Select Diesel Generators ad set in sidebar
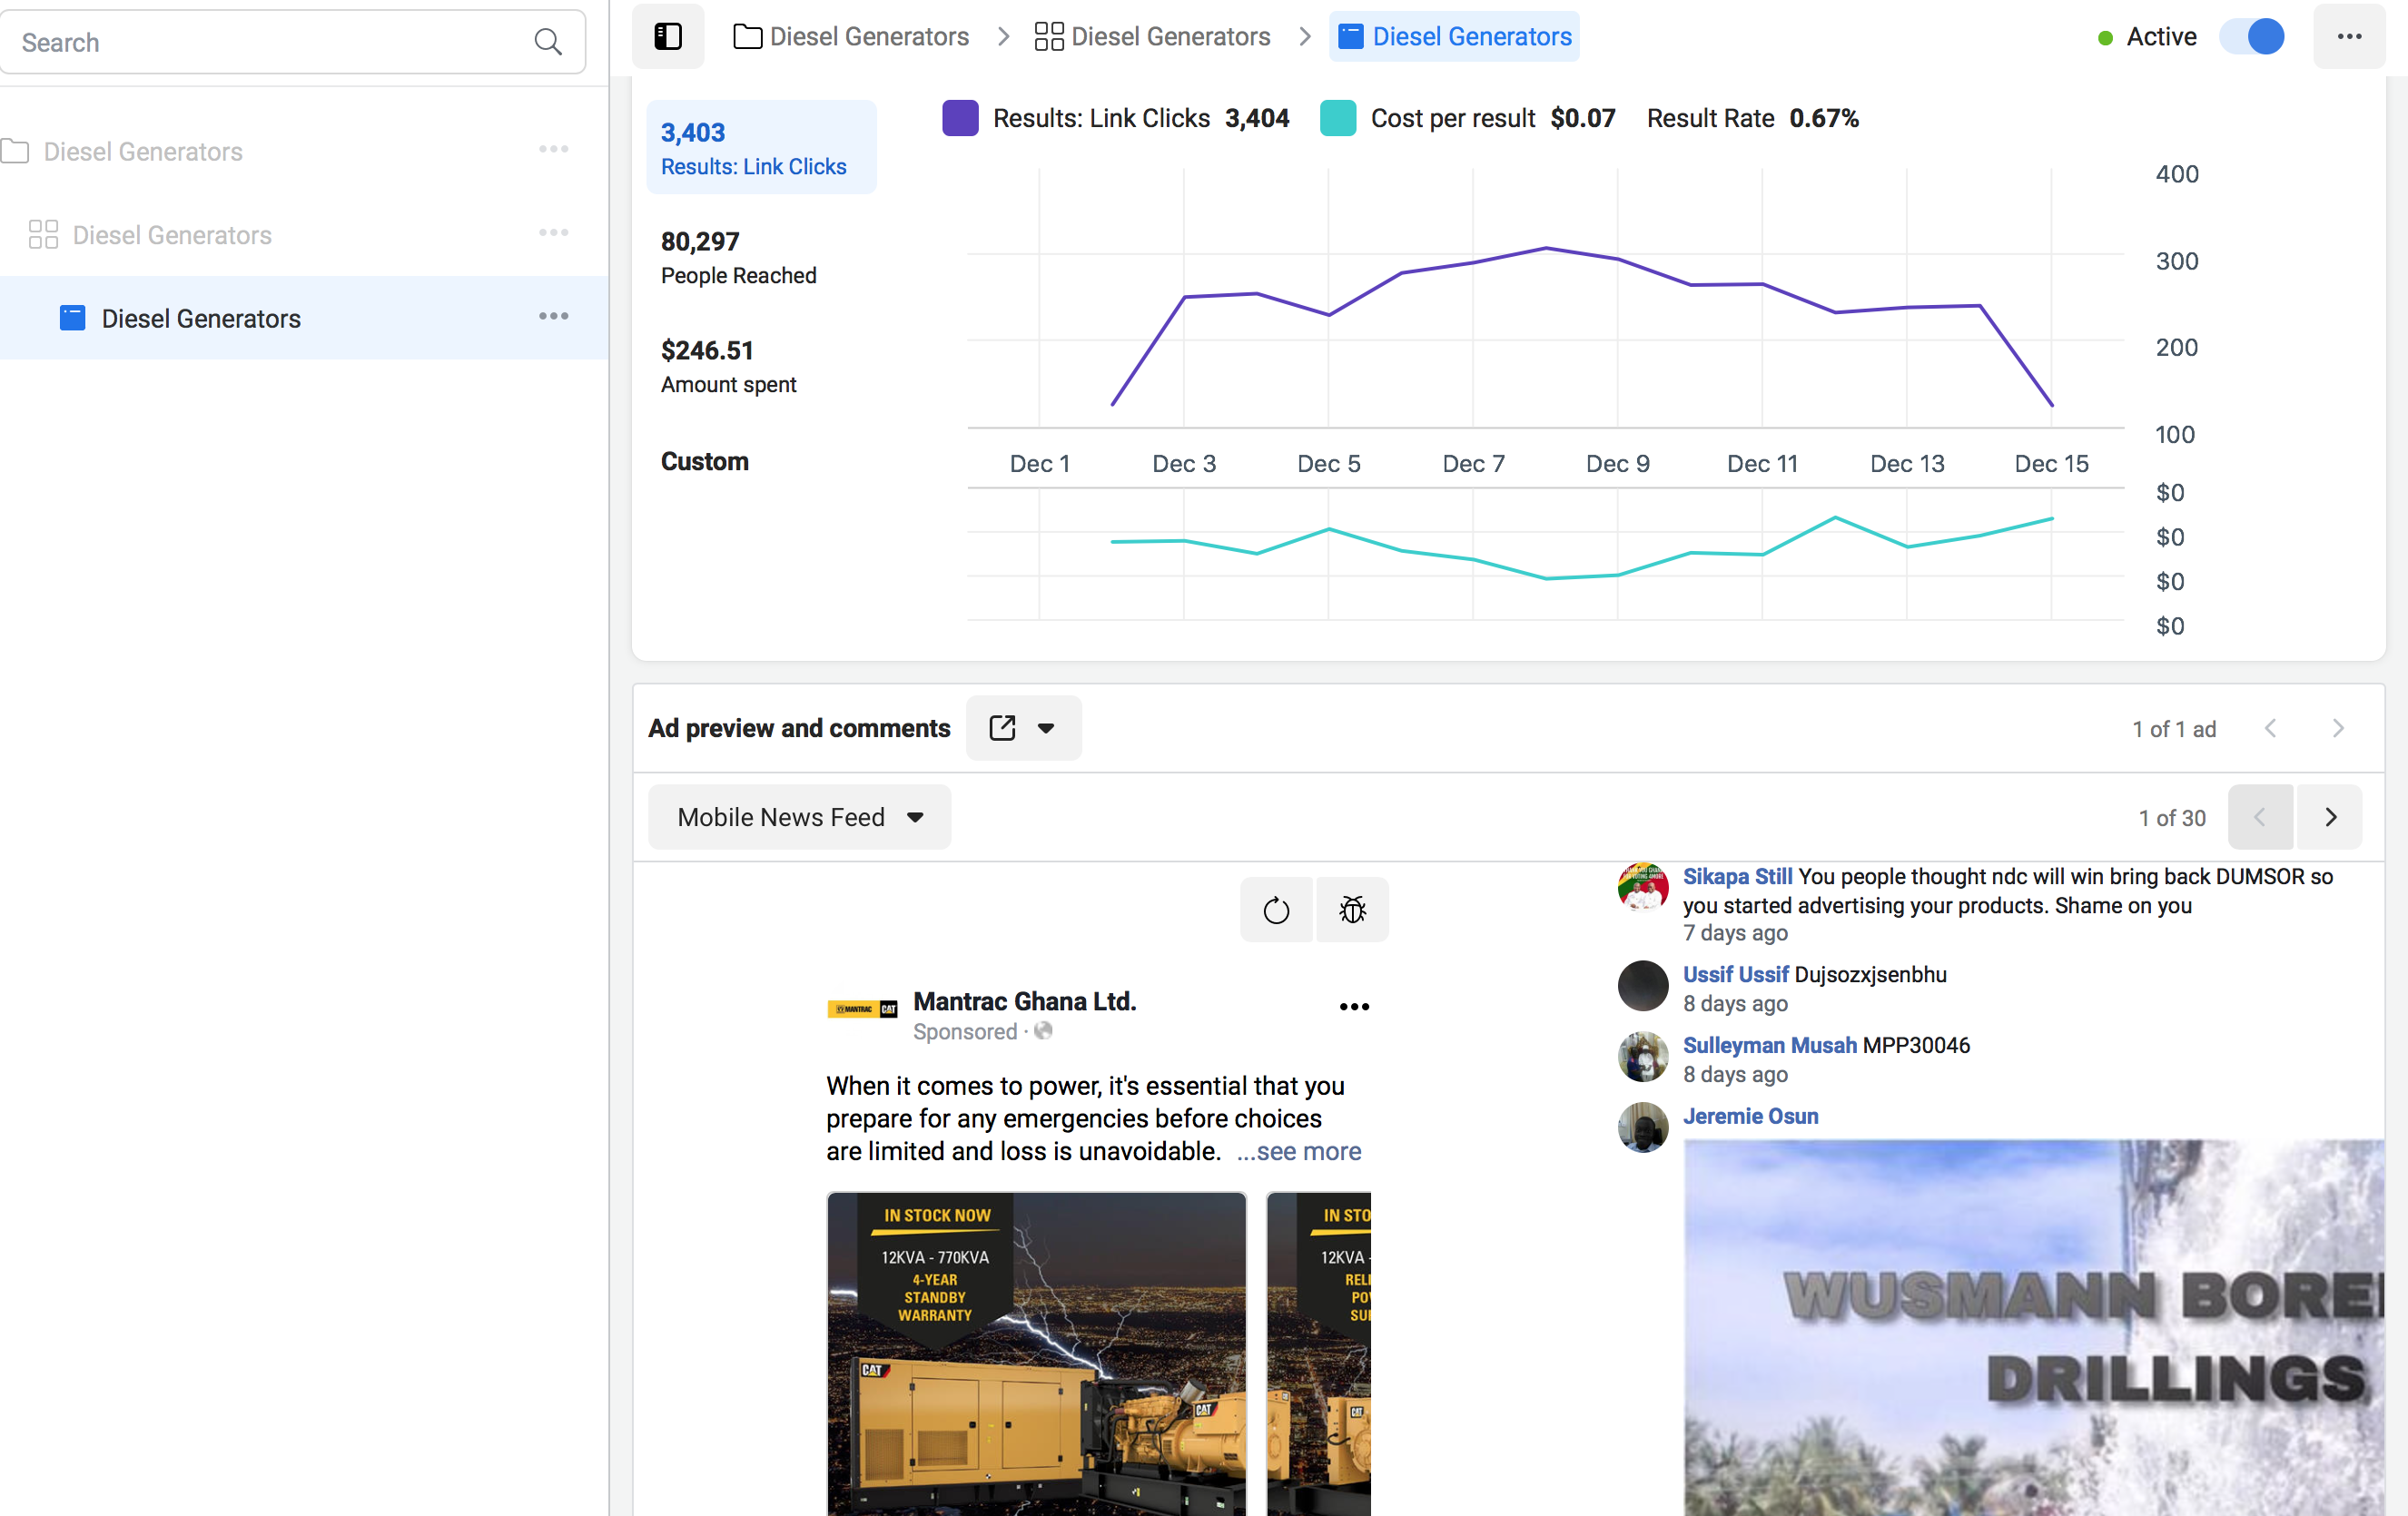Viewport: 2408px width, 1516px height. pyautogui.click(x=172, y=235)
